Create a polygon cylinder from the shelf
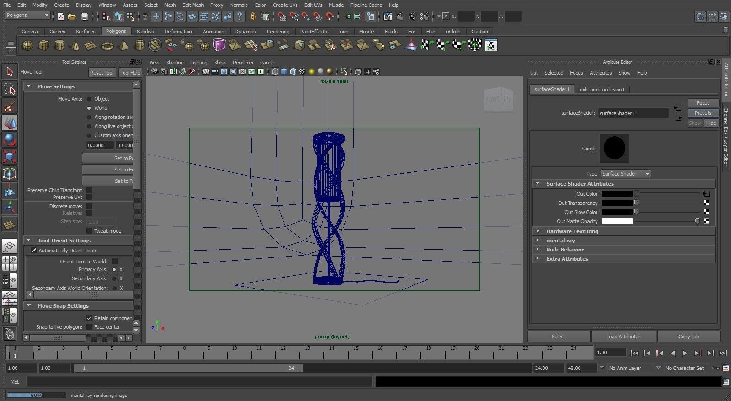Viewport: 731px width, 401px height. pos(59,45)
